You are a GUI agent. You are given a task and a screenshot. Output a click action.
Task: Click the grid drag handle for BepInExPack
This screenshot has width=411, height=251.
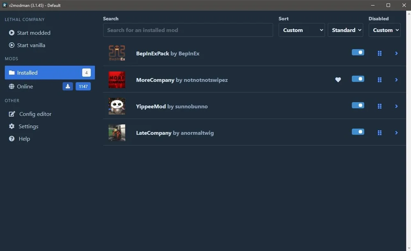pos(379,53)
